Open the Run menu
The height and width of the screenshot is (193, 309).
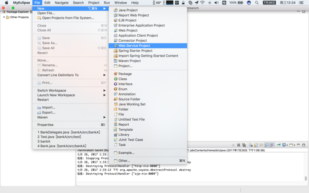107,3
